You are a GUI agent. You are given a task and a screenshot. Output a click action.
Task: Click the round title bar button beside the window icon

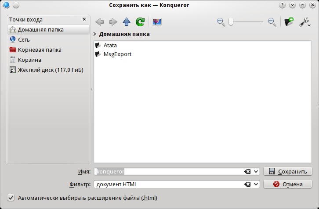(16, 5)
